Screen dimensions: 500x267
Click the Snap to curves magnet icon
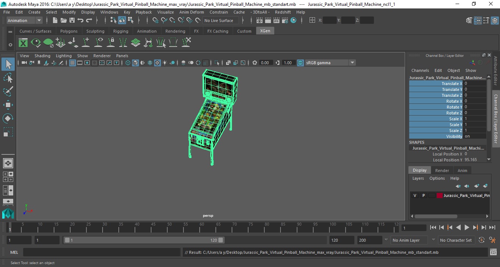coord(164,21)
